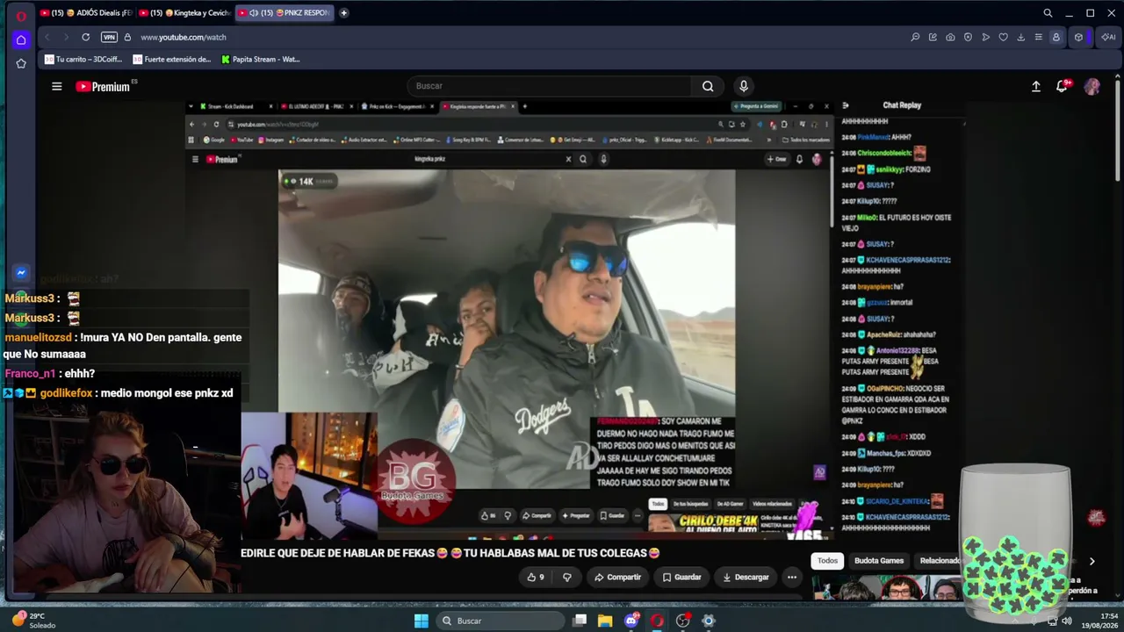Open Opera toolbar zoom search icon
This screenshot has height=632, width=1124.
915,37
